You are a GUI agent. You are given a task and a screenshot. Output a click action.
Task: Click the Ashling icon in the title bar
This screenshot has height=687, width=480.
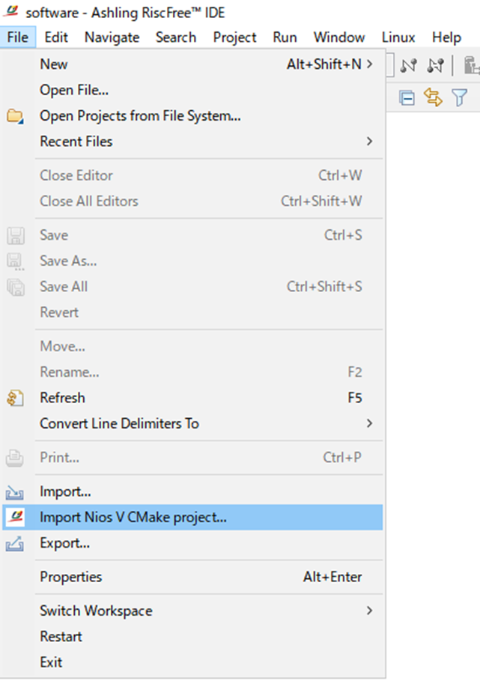pyautogui.click(x=10, y=11)
